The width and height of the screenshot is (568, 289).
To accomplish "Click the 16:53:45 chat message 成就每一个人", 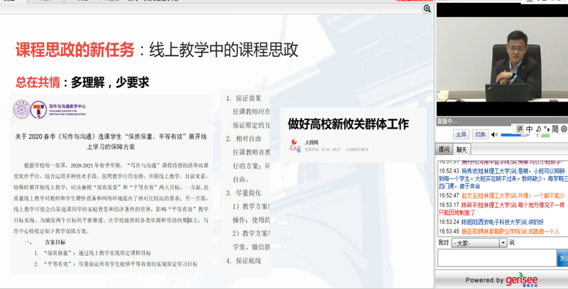I will (499, 231).
